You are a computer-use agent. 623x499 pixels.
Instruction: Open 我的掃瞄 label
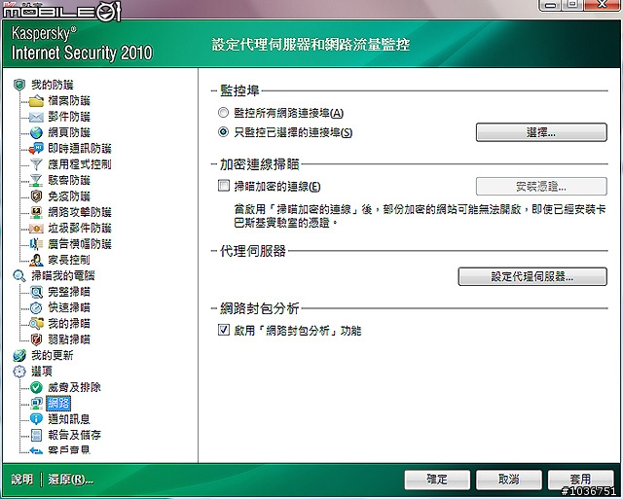pyautogui.click(x=69, y=324)
